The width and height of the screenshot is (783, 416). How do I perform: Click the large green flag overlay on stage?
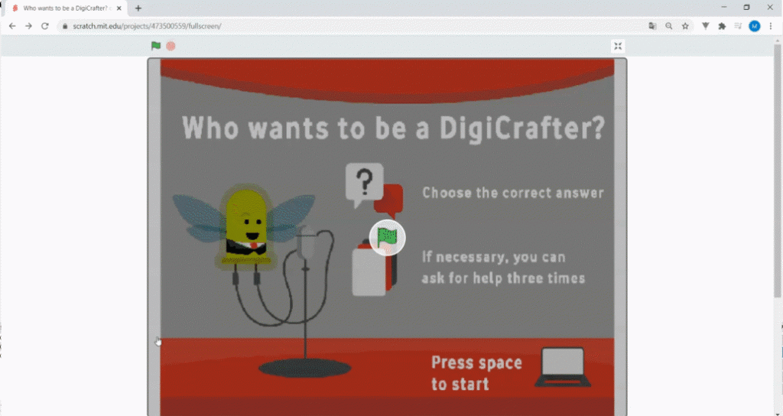(x=387, y=238)
